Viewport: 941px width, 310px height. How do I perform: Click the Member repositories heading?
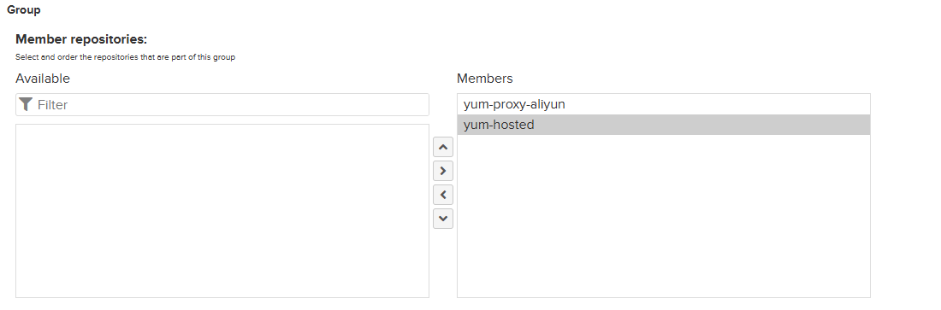click(x=81, y=39)
